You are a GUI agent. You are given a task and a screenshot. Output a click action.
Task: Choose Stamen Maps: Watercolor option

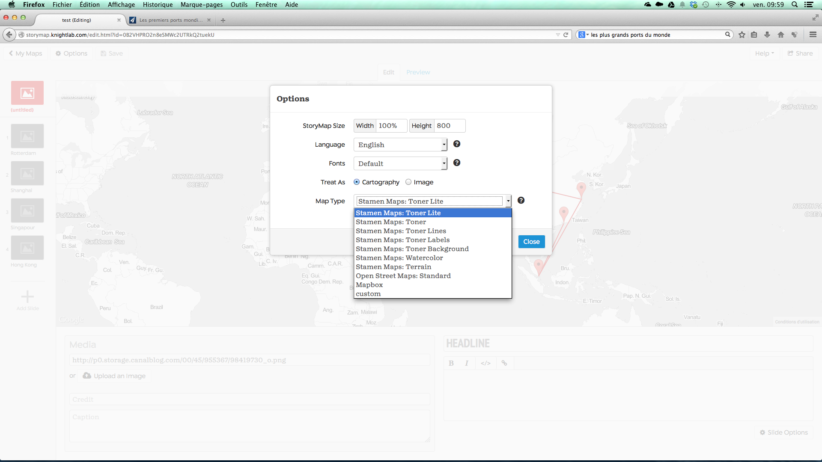coord(399,258)
